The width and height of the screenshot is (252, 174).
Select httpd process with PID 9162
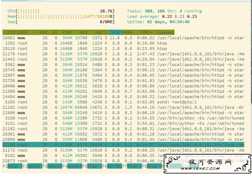123,155
